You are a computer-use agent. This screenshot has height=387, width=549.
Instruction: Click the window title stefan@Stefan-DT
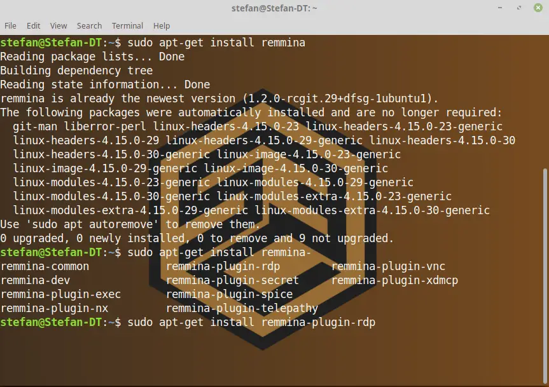(274, 8)
